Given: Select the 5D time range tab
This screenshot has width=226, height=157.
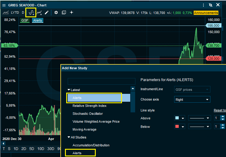Looking at the screenshot, I should click(x=32, y=149).
